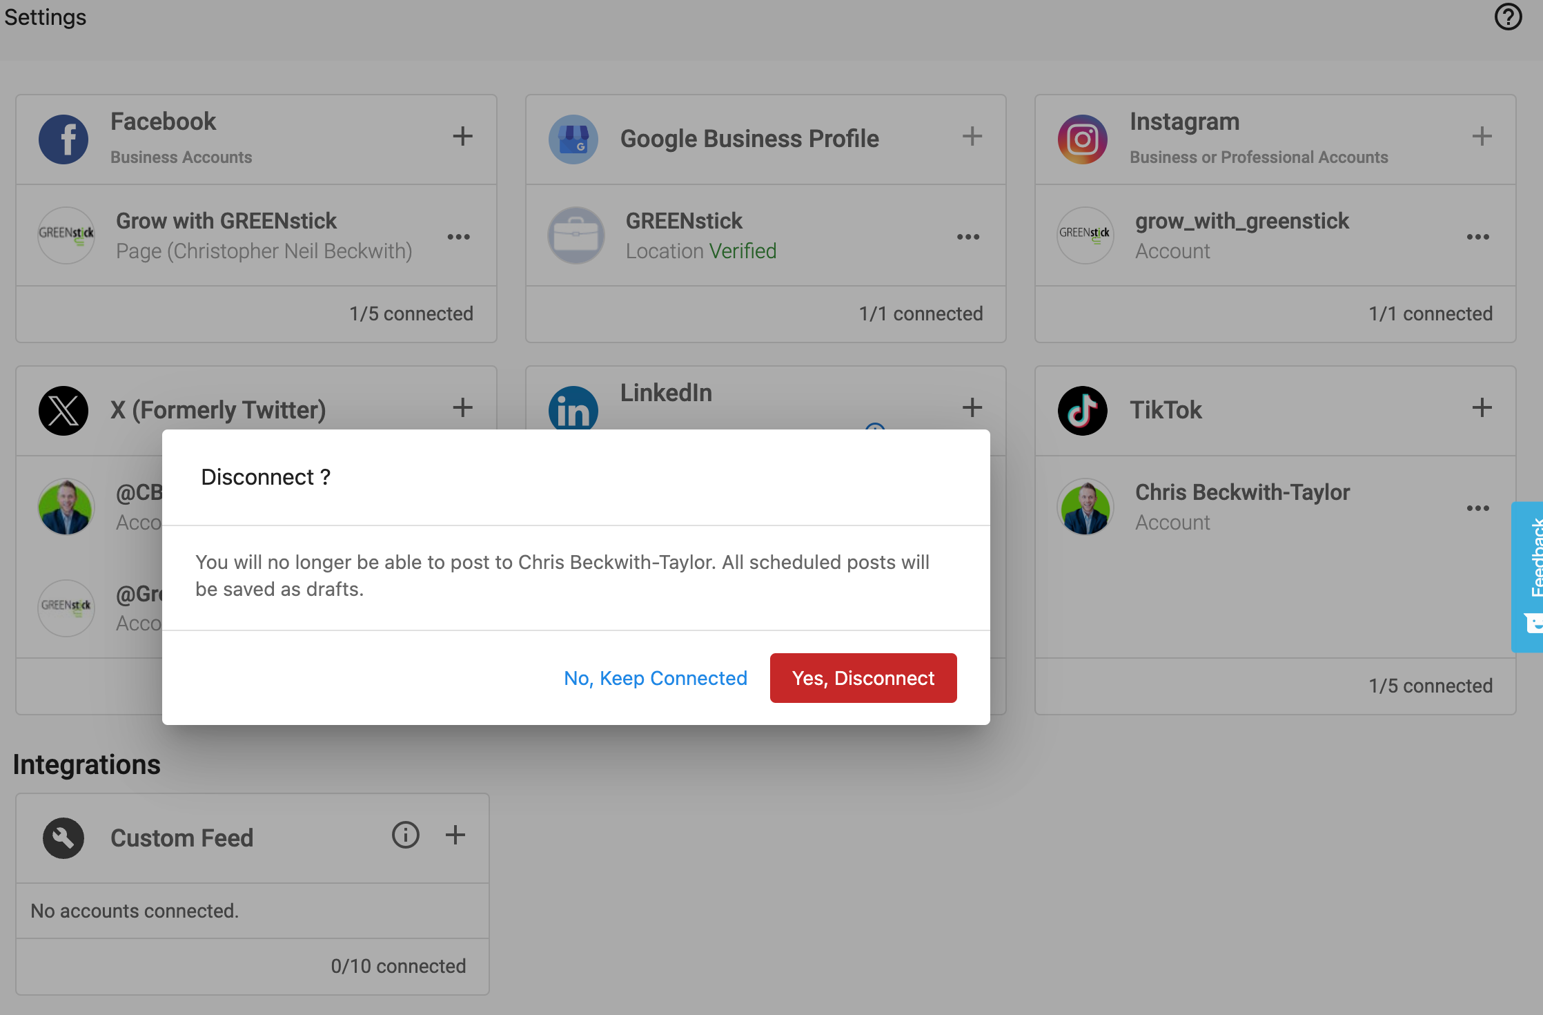The image size is (1543, 1015).
Task: Add a Google Business Profile account
Action: click(972, 136)
